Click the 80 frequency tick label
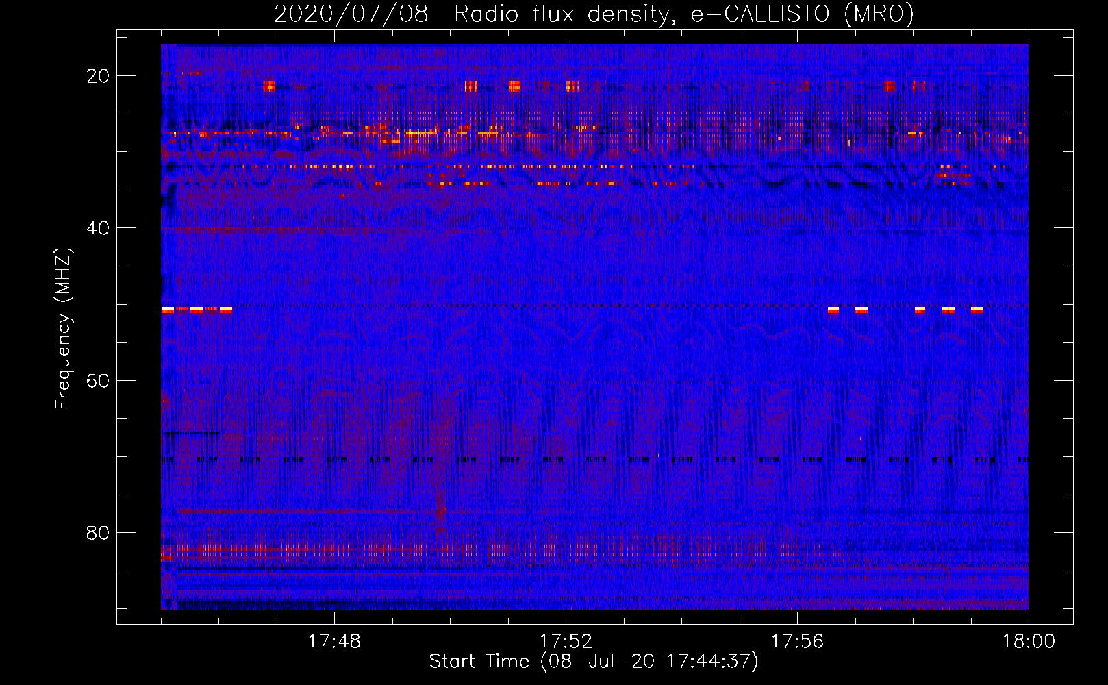The image size is (1108, 685). coord(98,533)
